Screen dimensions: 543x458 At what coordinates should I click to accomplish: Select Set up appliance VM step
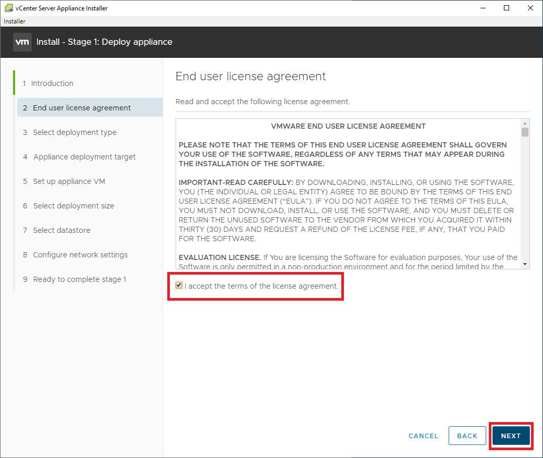[69, 181]
